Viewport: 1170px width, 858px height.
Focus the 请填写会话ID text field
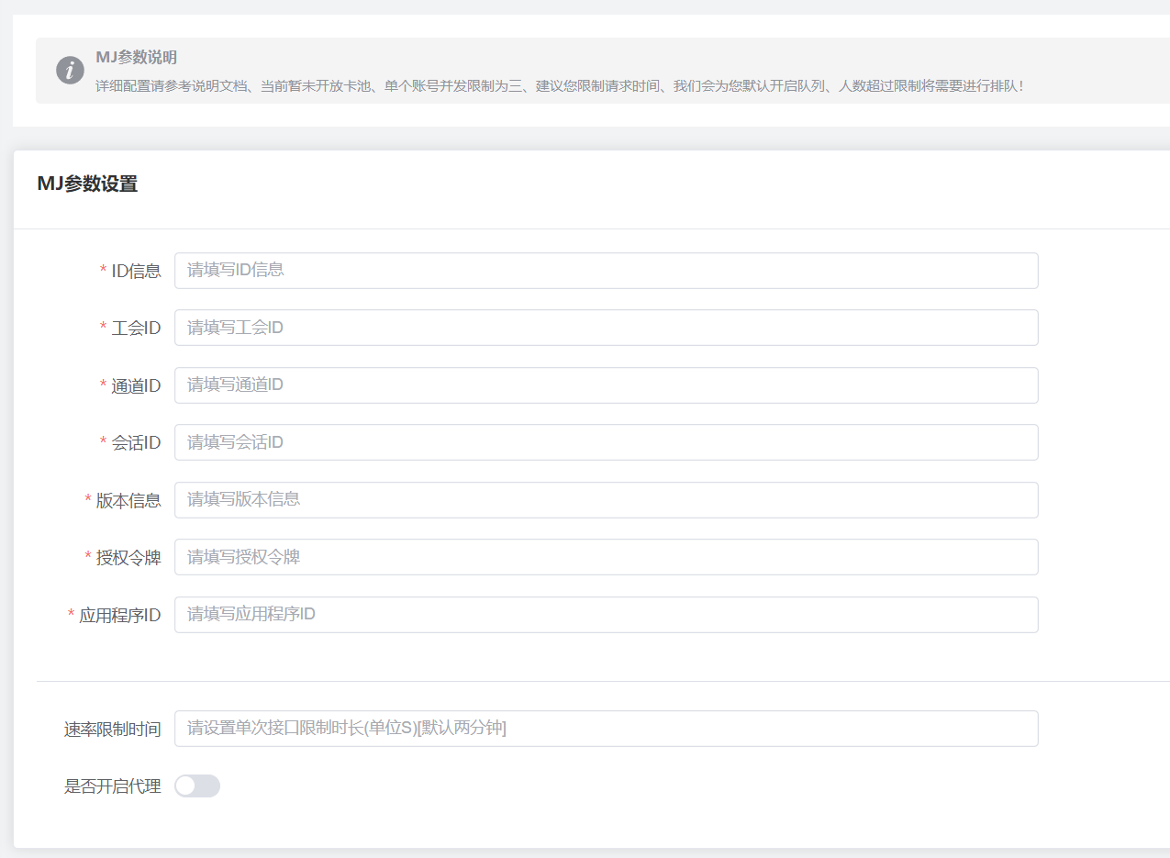point(606,442)
